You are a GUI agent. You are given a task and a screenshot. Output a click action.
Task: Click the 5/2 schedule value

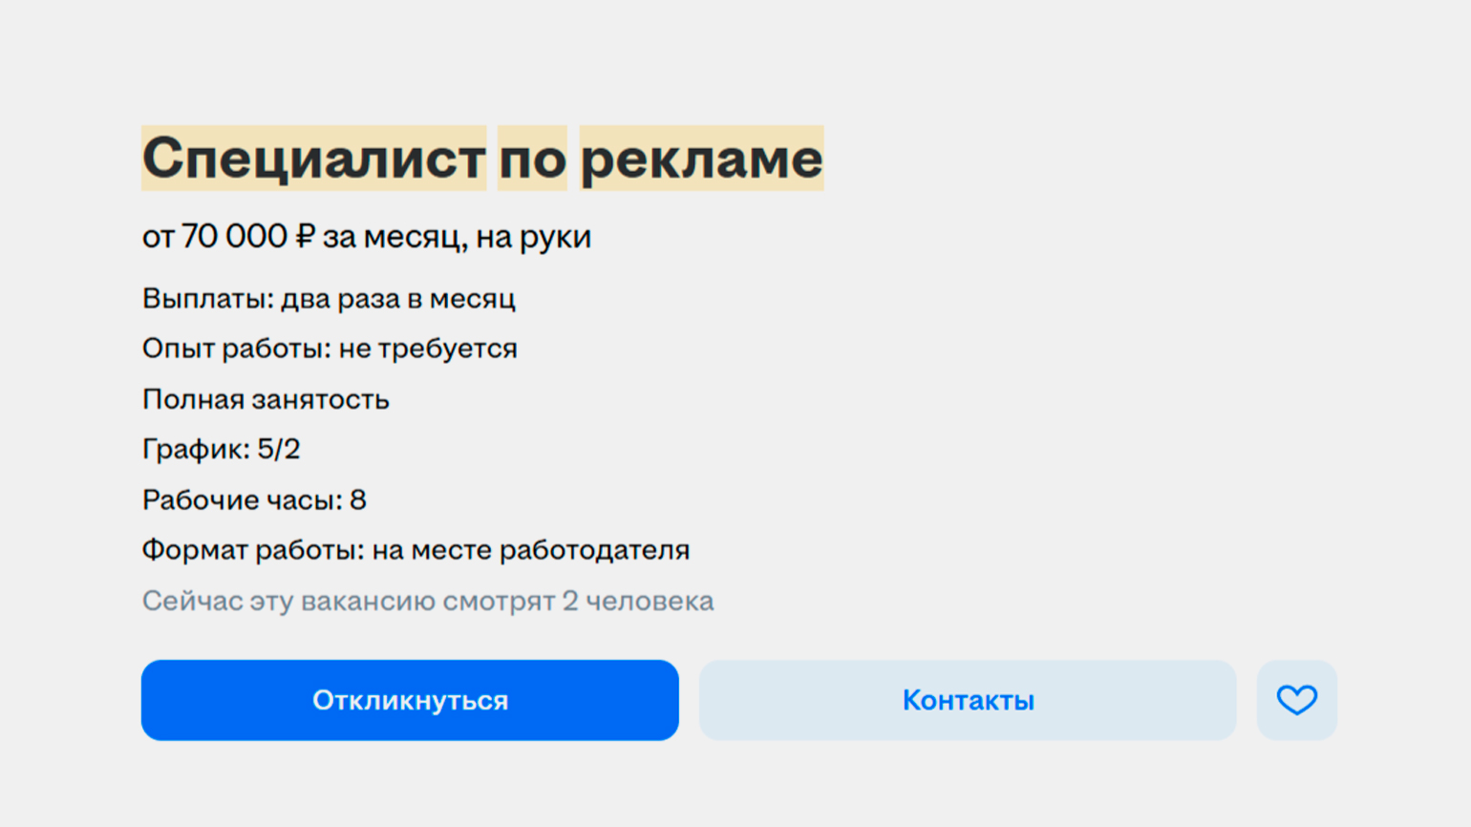(x=279, y=449)
